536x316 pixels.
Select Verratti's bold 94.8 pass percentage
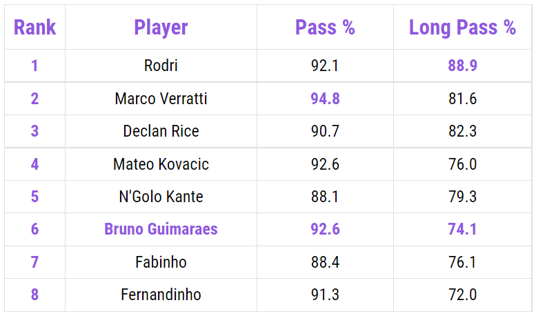pos(325,99)
